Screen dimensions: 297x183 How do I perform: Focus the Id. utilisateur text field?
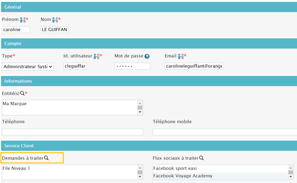[x=75, y=66]
